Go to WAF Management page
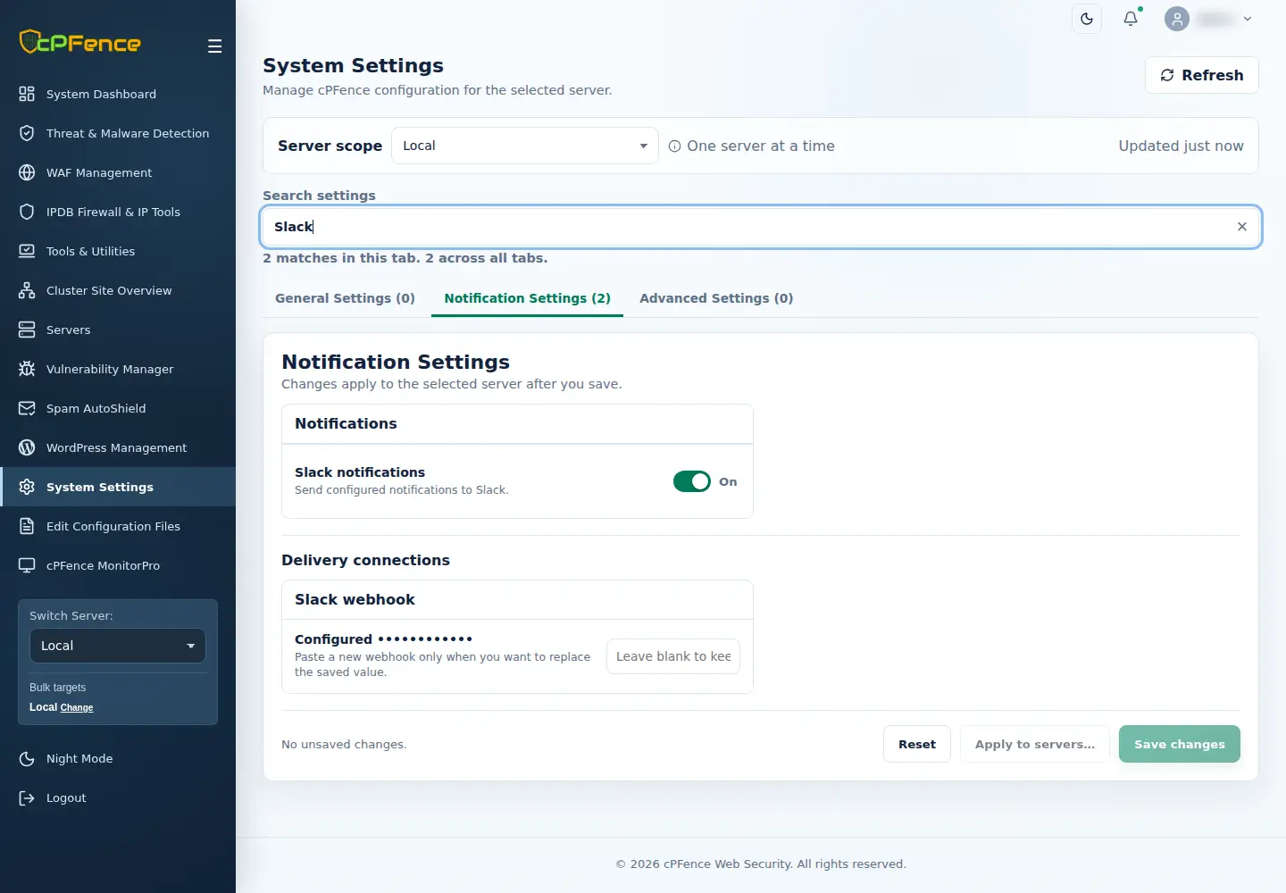 [x=118, y=172]
